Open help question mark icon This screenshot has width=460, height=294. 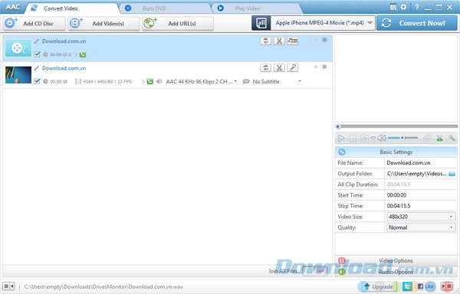coord(416,8)
